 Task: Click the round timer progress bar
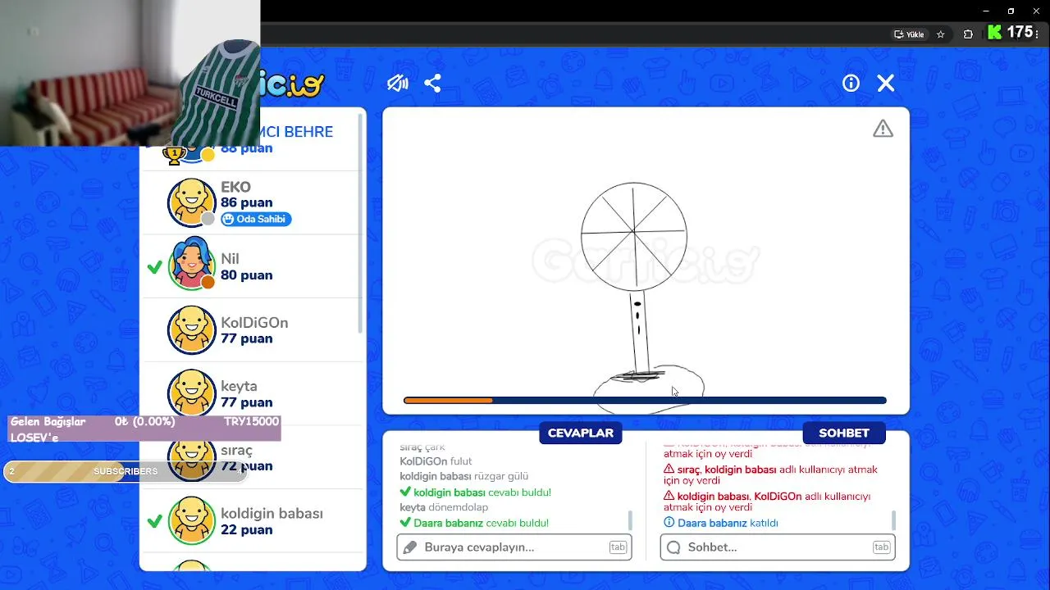pos(645,401)
